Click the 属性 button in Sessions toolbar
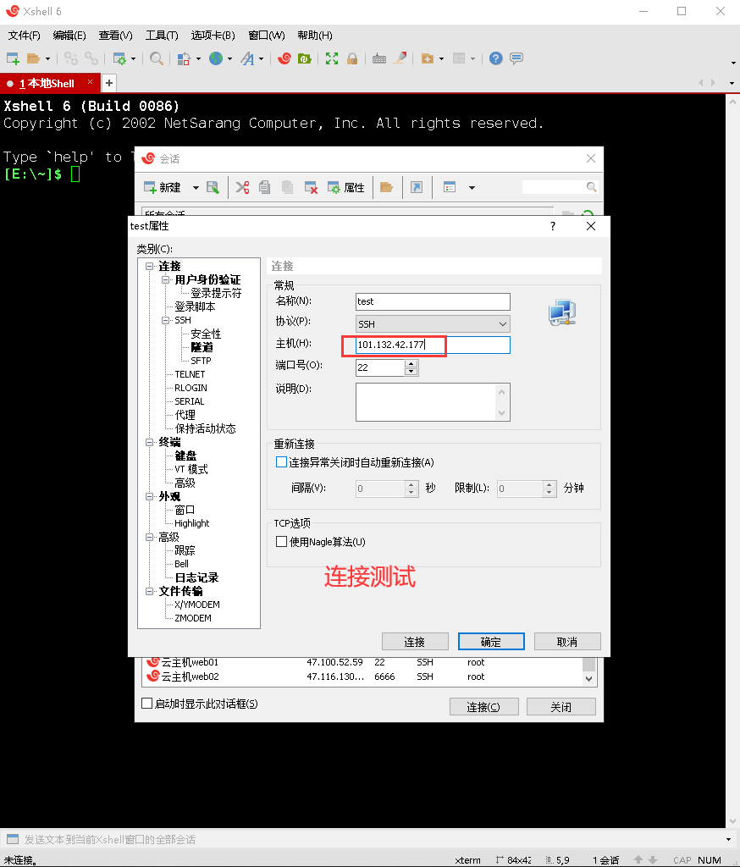This screenshot has width=740, height=867. (x=346, y=187)
